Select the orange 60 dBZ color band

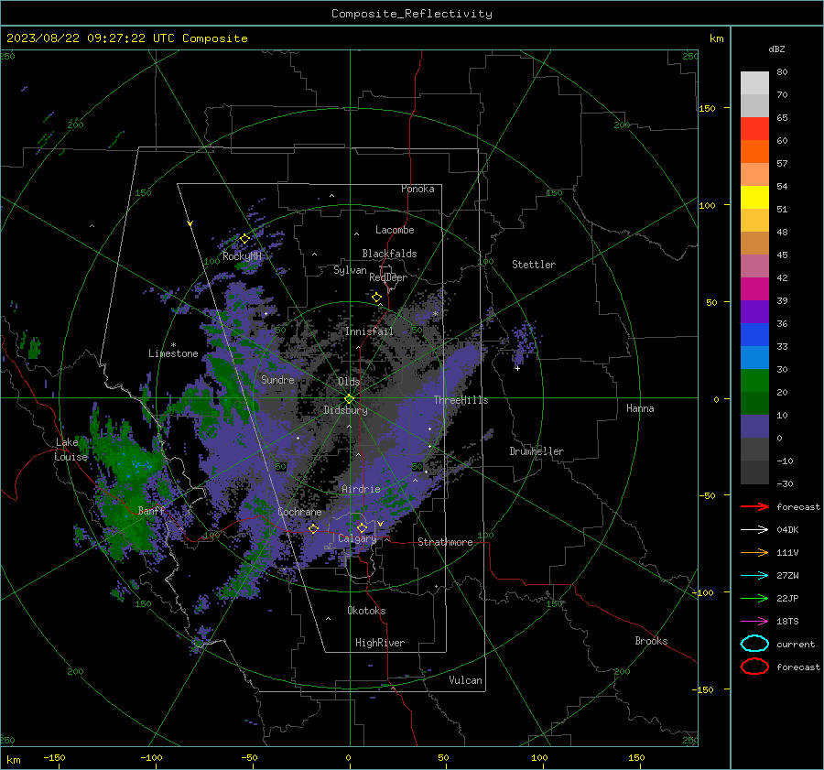click(x=754, y=151)
